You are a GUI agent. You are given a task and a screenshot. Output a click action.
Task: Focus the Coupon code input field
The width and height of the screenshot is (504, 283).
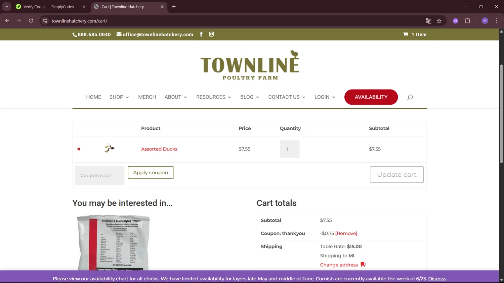(x=100, y=175)
